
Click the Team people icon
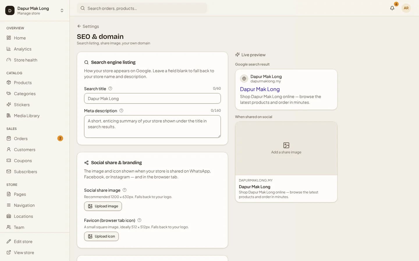coord(9,227)
